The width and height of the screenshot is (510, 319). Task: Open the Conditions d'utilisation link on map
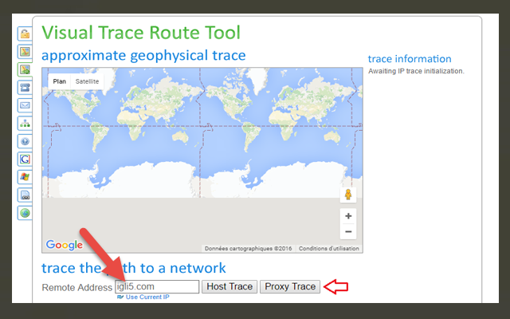pyautogui.click(x=329, y=248)
